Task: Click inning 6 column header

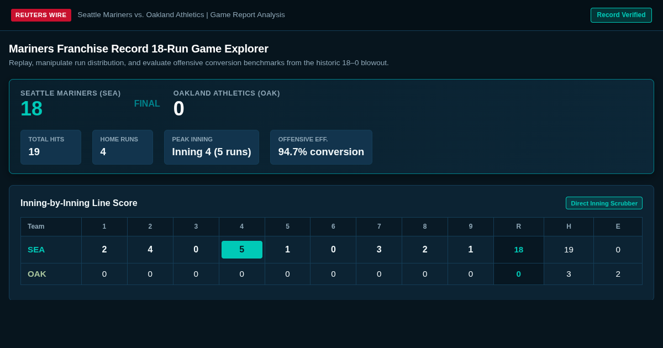Action: coord(333,226)
